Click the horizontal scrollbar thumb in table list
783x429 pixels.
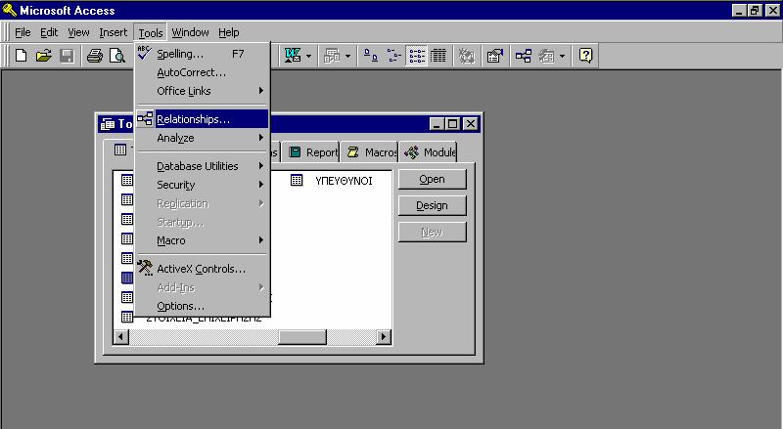[x=302, y=337]
